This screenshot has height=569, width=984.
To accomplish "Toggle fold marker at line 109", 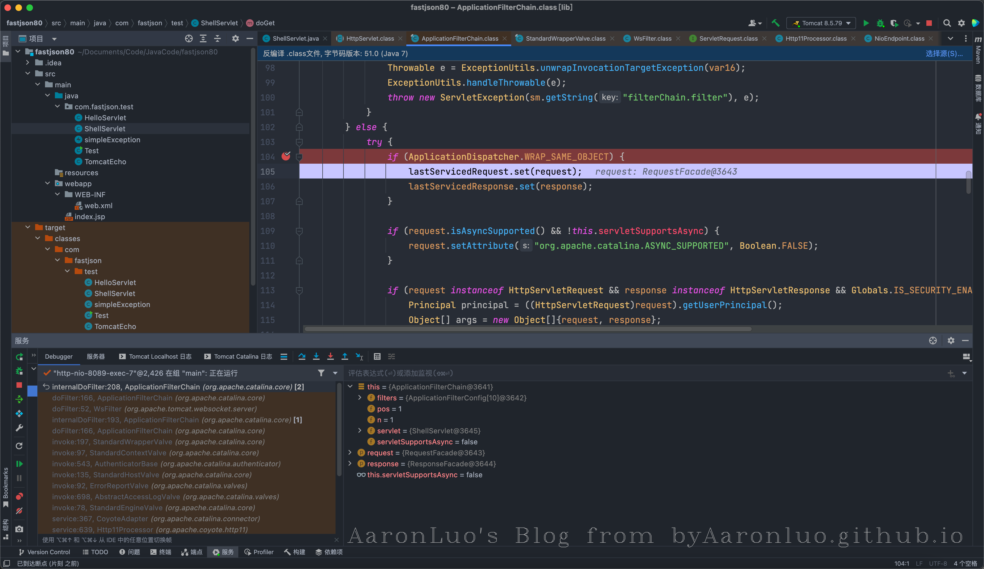I will pyautogui.click(x=299, y=231).
